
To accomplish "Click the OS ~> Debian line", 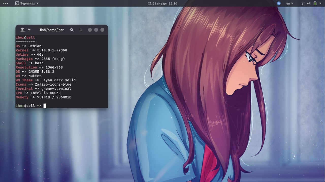I will 28,46.
